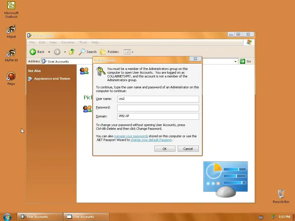Focus the User name field
295x221 pixels.
(158, 99)
